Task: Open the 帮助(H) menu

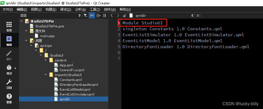Action: tap(125, 9)
